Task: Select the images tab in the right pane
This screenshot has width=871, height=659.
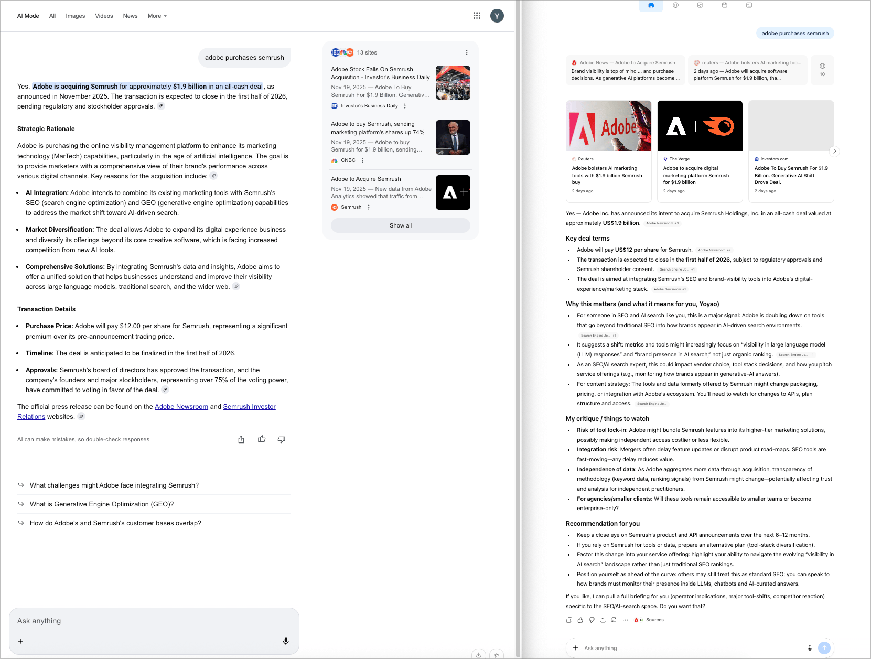Action: point(700,5)
